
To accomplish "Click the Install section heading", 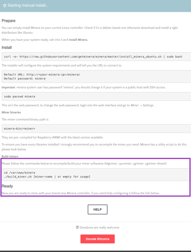I will tap(7, 47).
